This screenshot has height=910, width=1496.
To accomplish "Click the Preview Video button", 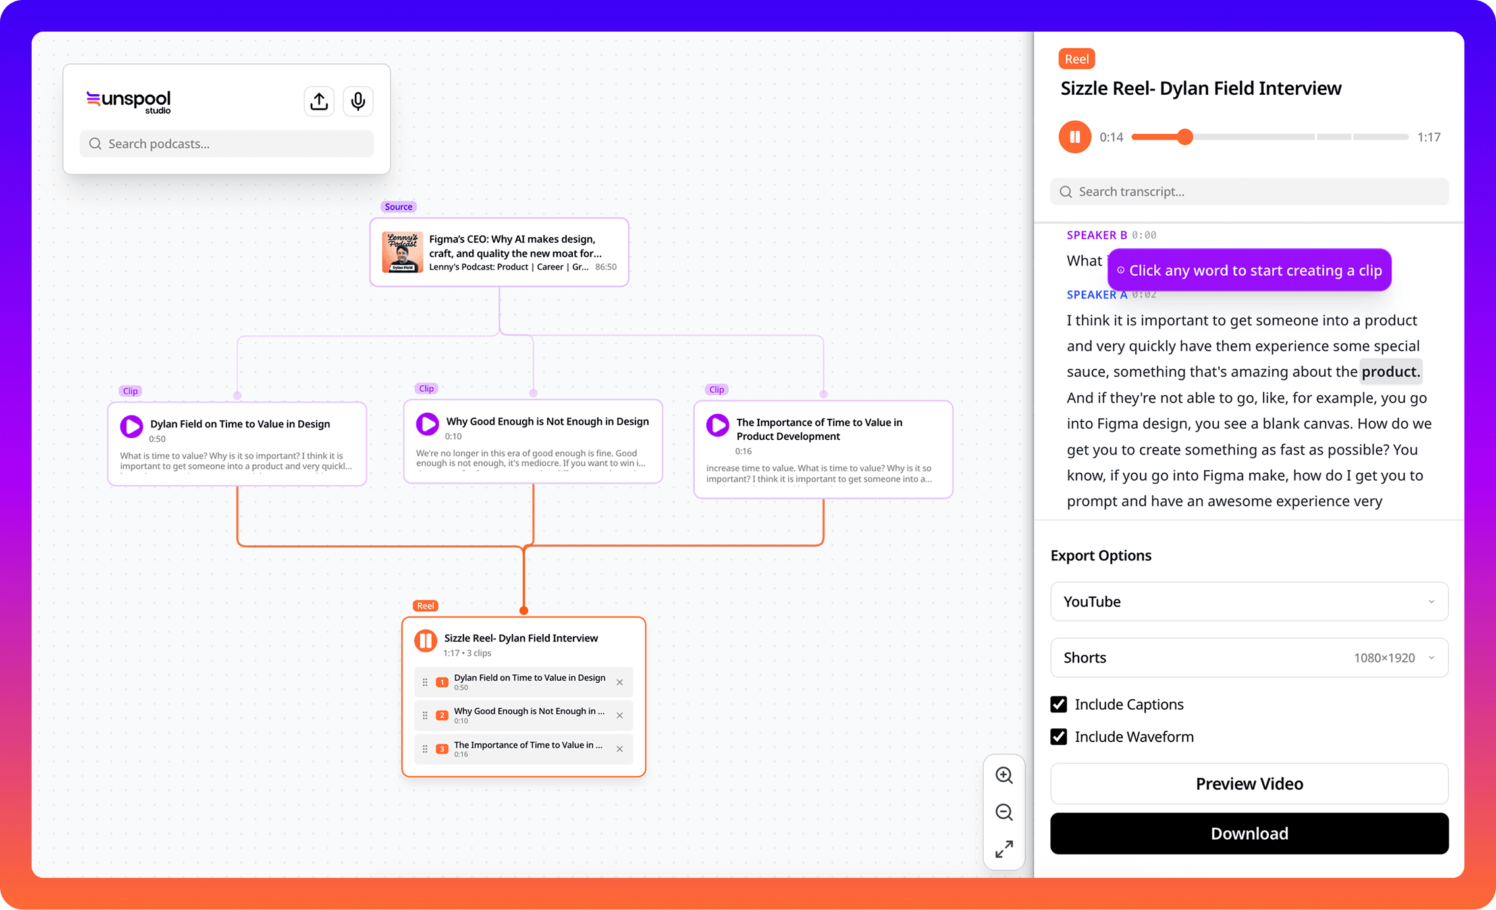I will tap(1248, 784).
